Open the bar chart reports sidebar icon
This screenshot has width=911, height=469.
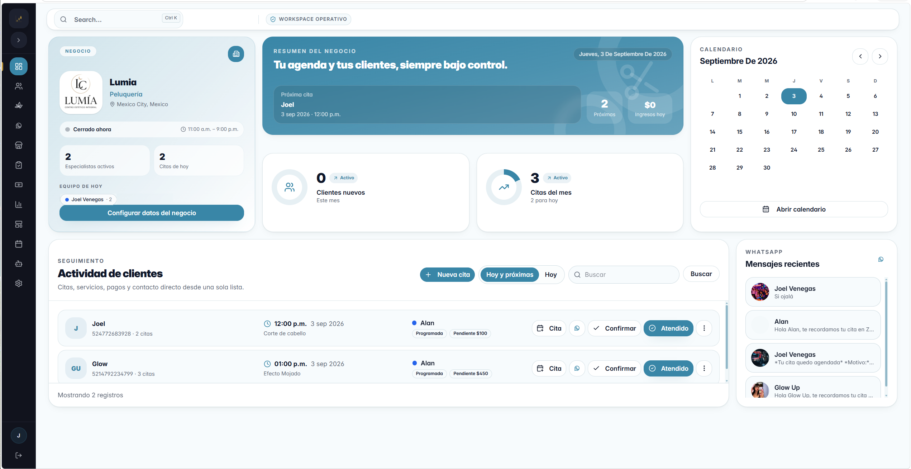(x=19, y=204)
